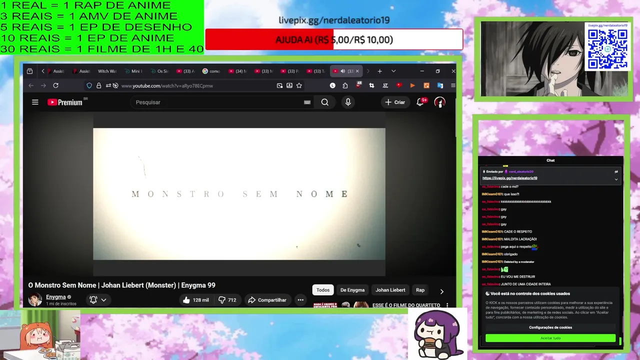This screenshot has height=360, width=640.
Task: Click the crop screenshot extension icon
Action: click(371, 85)
